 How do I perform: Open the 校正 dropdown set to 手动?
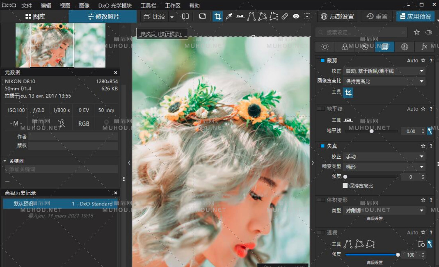[384, 156]
